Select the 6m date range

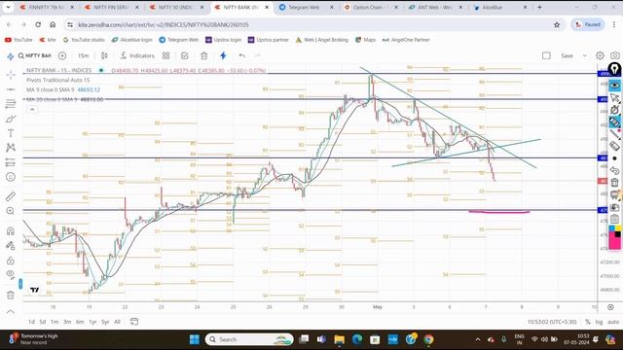[x=80, y=322]
